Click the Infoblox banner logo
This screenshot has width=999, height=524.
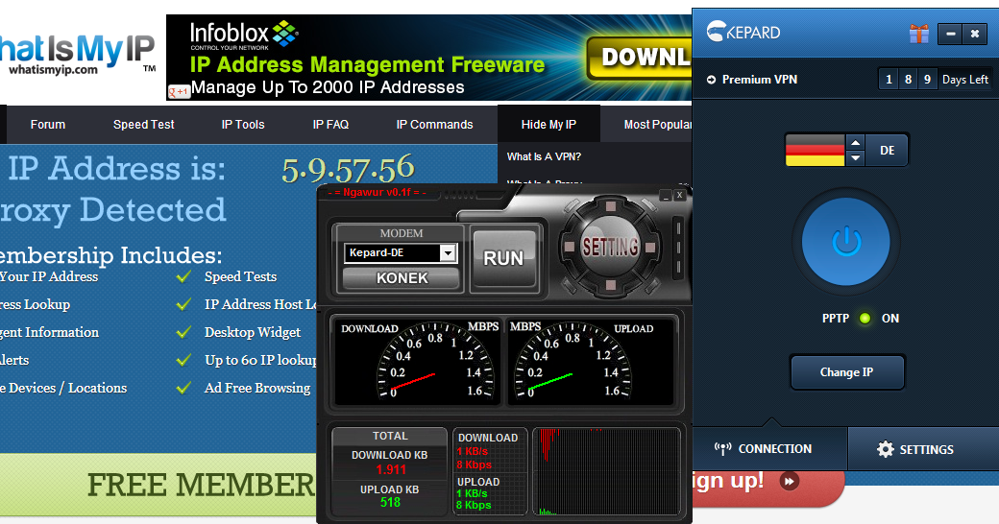point(245,35)
